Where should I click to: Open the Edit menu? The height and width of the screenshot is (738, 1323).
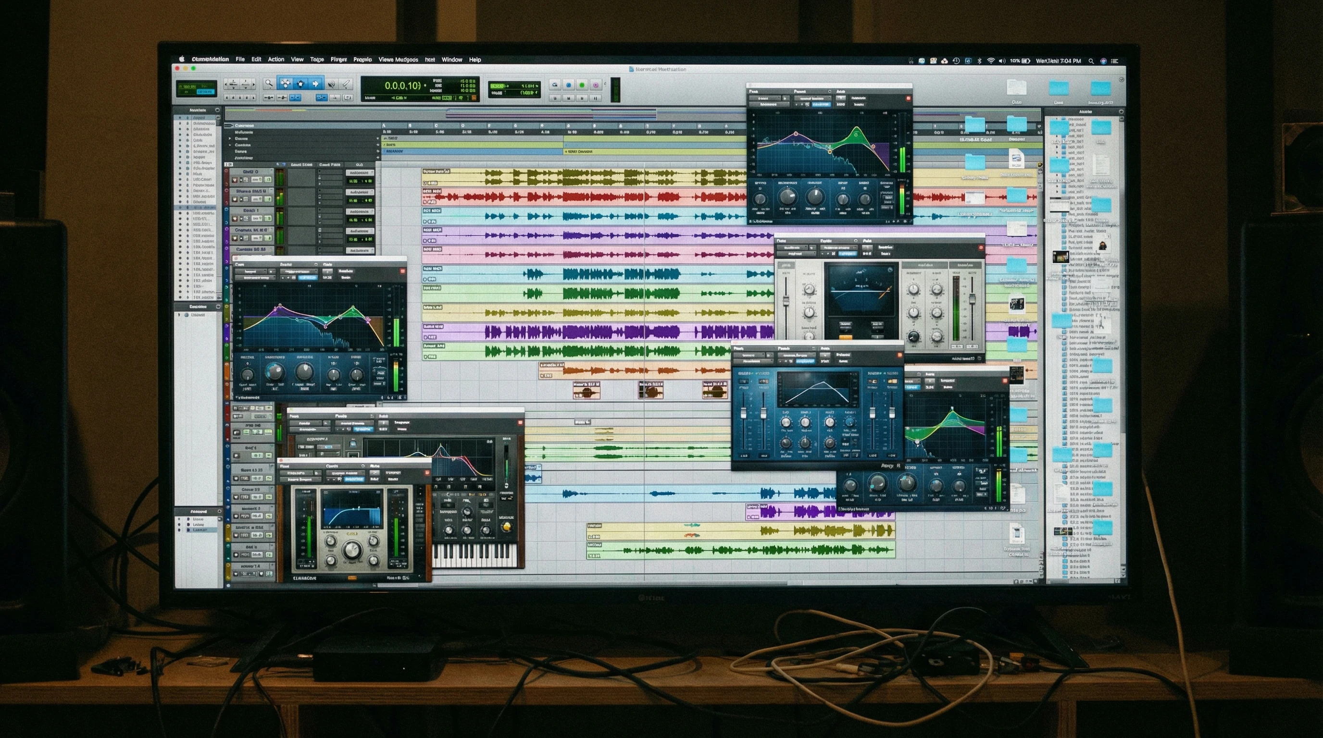(x=256, y=60)
